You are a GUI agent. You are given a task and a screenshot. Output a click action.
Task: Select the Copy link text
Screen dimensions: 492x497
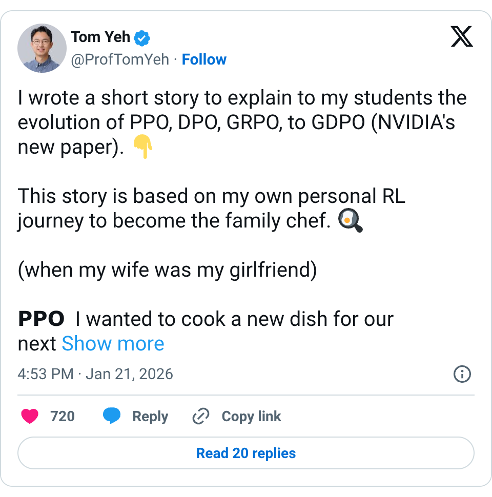251,416
